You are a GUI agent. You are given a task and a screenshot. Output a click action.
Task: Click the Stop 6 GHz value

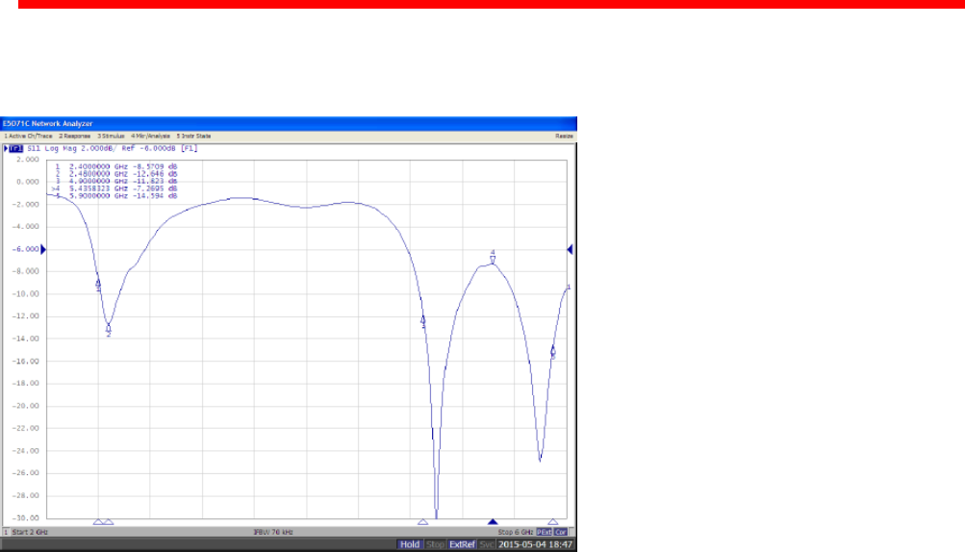[515, 532]
